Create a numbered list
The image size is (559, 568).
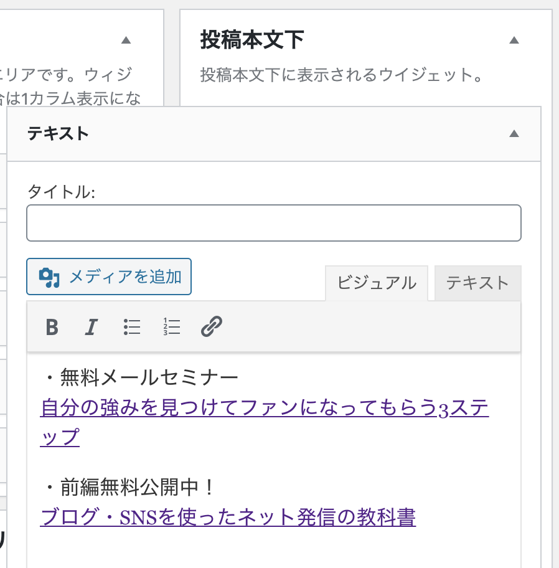pos(171,326)
